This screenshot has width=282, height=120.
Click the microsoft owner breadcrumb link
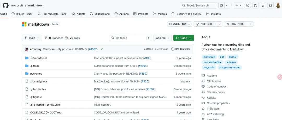click(x=17, y=5)
